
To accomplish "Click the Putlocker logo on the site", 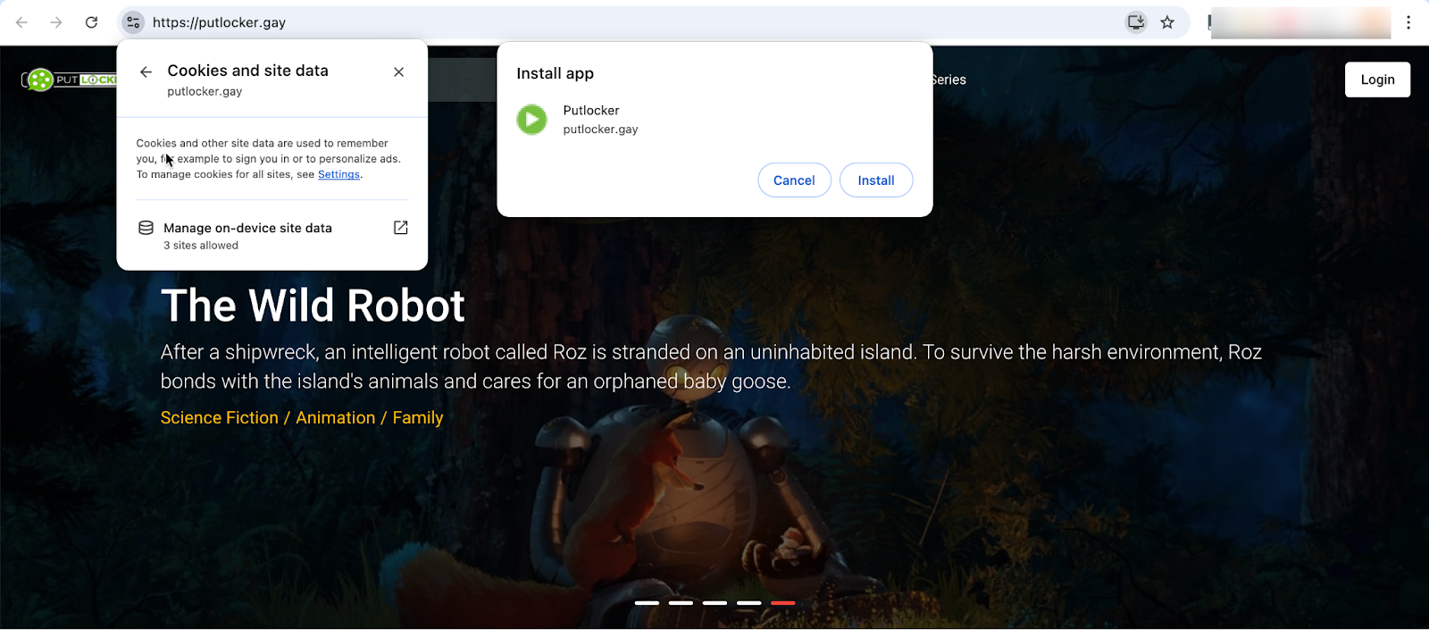I will tap(70, 80).
